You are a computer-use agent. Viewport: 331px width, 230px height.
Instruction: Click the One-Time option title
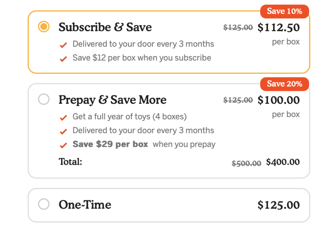tap(85, 205)
